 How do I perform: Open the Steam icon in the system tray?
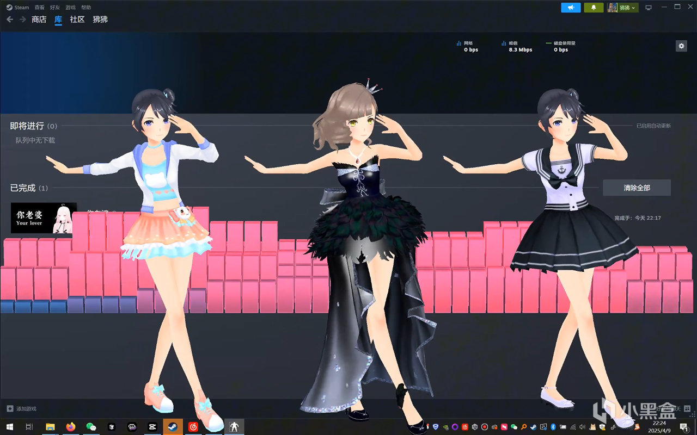tap(533, 427)
